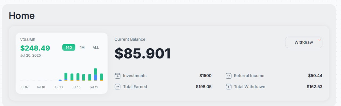
Task: Select the 14D volume range
Action: tap(69, 48)
